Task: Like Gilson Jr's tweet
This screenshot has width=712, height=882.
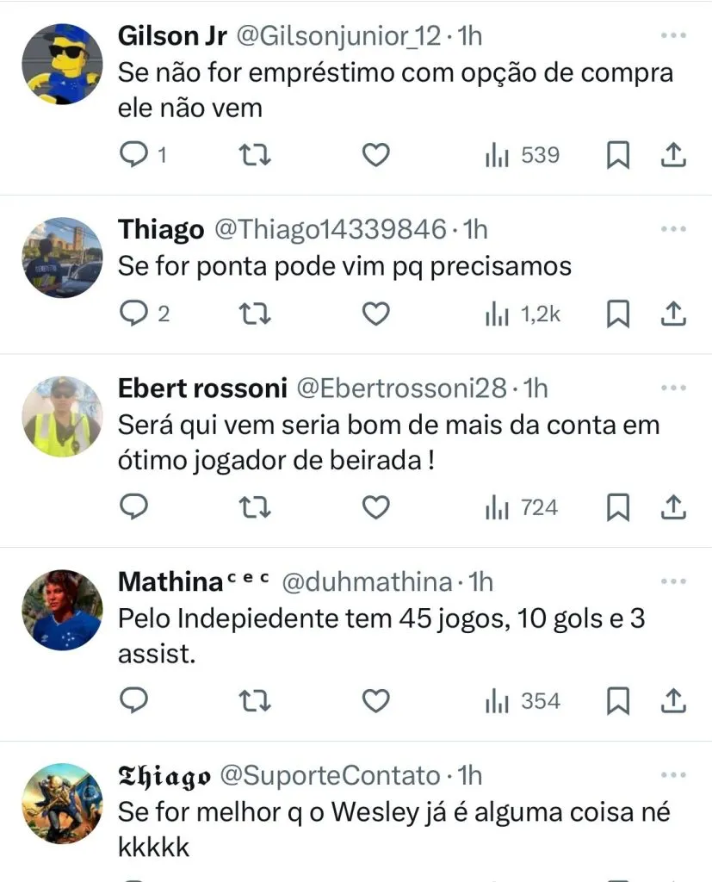Action: pos(375,155)
